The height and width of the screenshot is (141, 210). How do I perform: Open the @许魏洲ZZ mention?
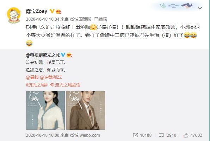51,77
